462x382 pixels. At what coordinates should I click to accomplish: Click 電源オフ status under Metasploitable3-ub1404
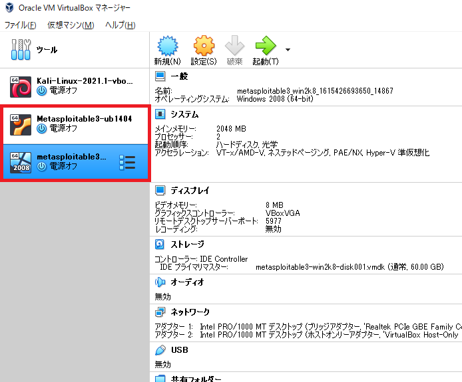pos(63,128)
